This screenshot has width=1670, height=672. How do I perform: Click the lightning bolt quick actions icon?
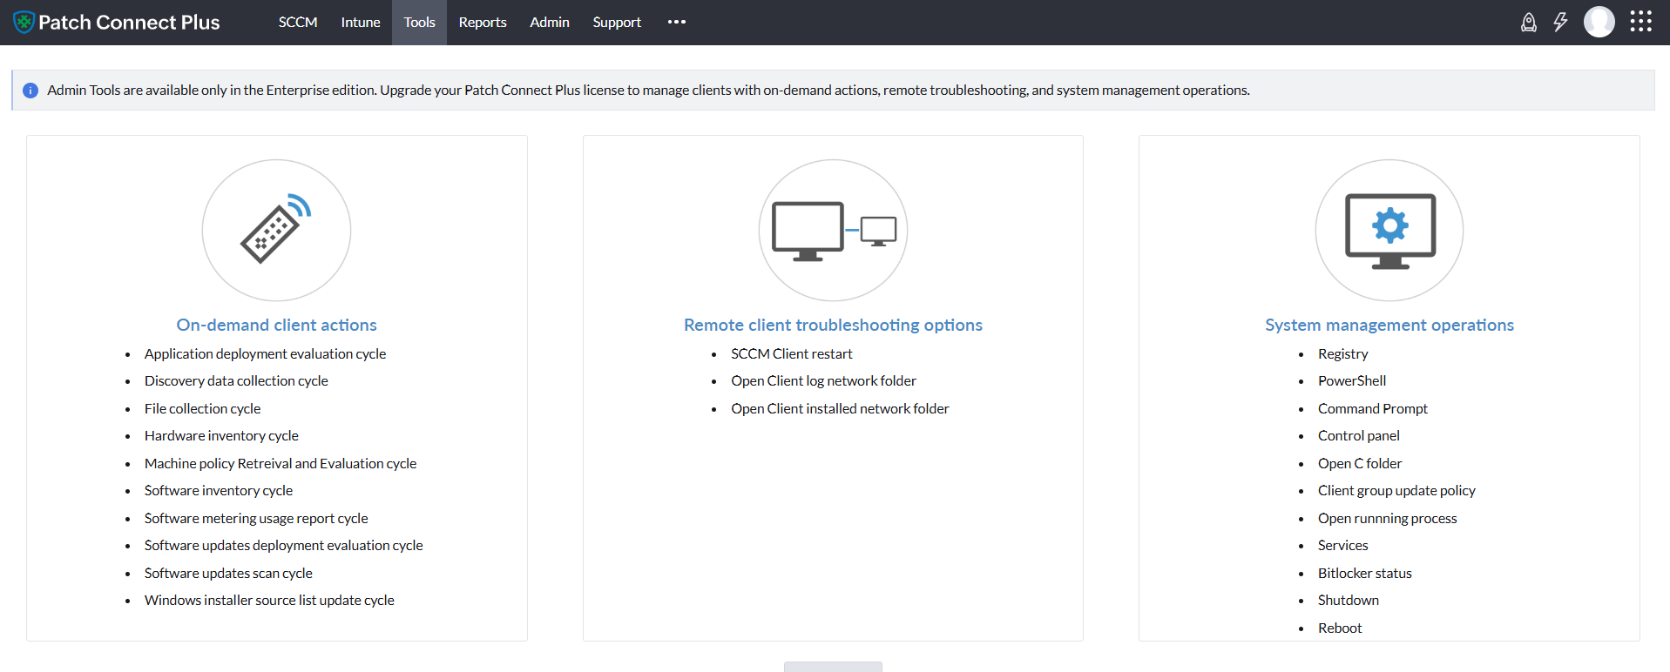tap(1560, 23)
